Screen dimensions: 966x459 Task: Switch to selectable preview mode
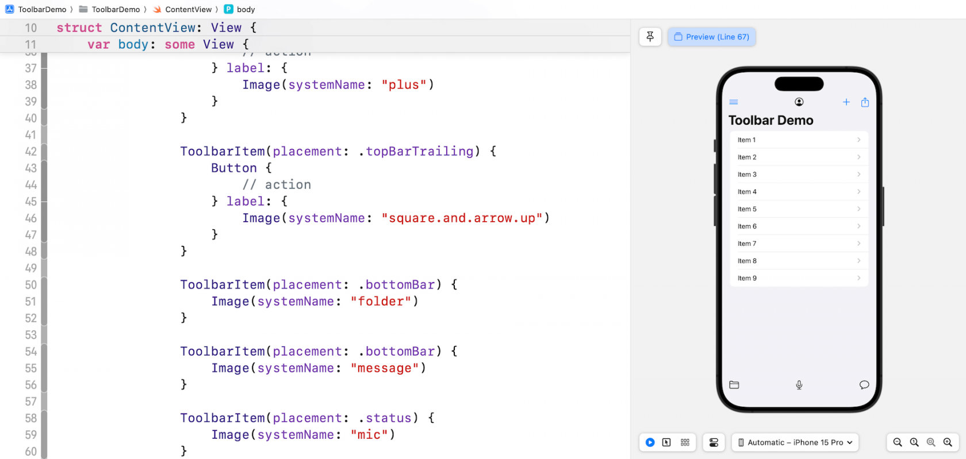pos(666,442)
